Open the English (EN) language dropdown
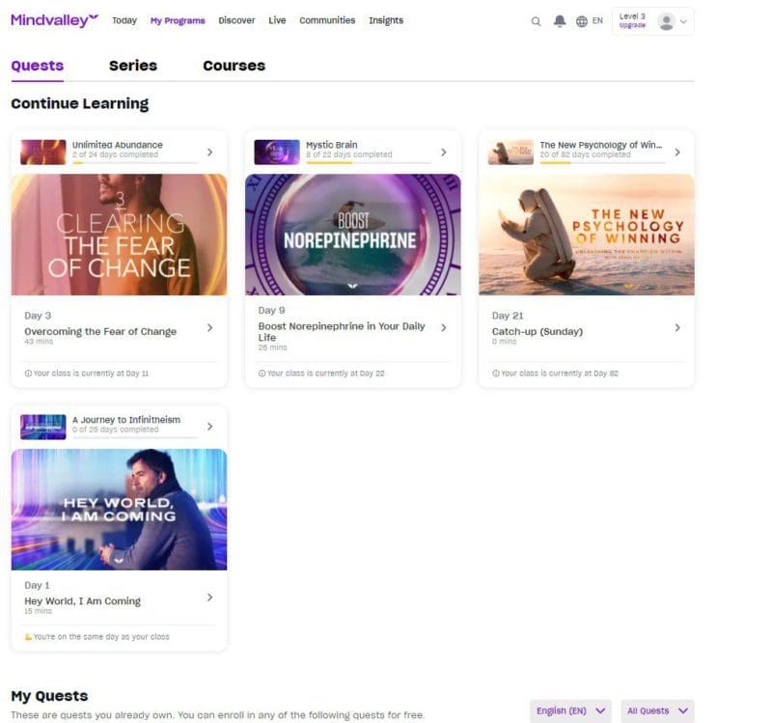Image resolution: width=772 pixels, height=723 pixels. [x=570, y=710]
